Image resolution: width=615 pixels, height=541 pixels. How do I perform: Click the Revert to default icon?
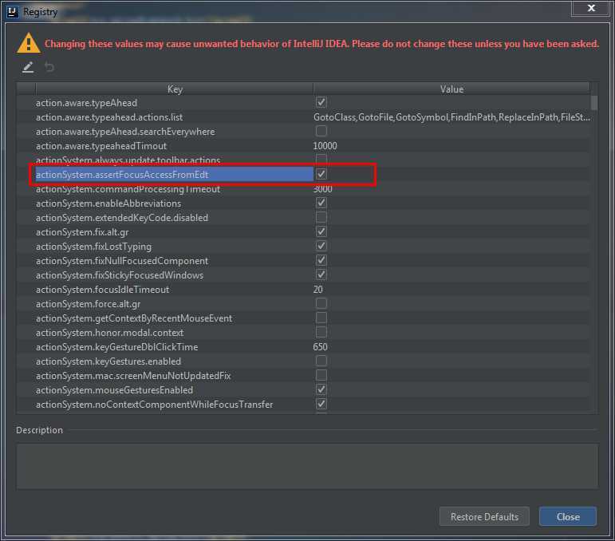[49, 67]
